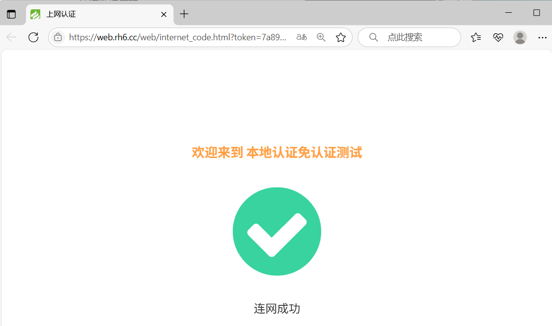Open the user profile avatar
The image size is (552, 326).
tap(520, 37)
